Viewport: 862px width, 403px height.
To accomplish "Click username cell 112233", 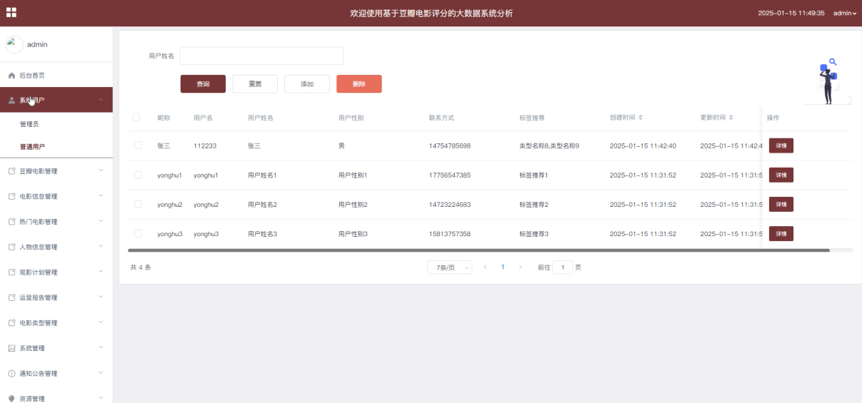I will click(205, 146).
